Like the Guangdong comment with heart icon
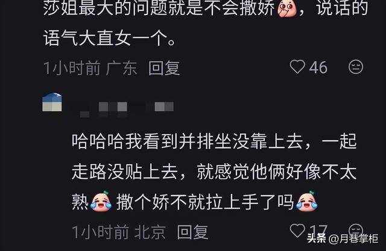The height and width of the screenshot is (251, 386). click(x=297, y=67)
